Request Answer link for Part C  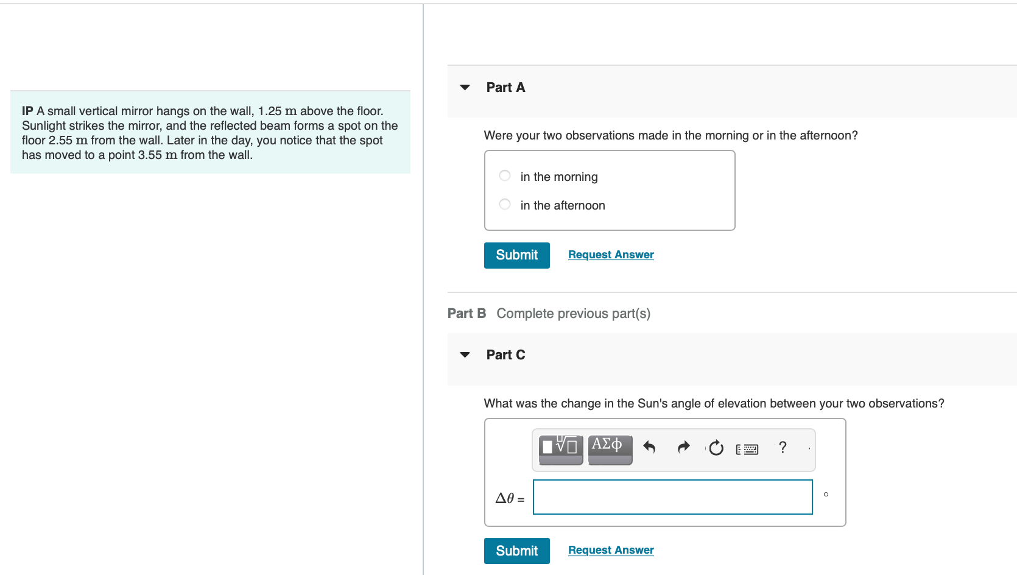point(611,550)
